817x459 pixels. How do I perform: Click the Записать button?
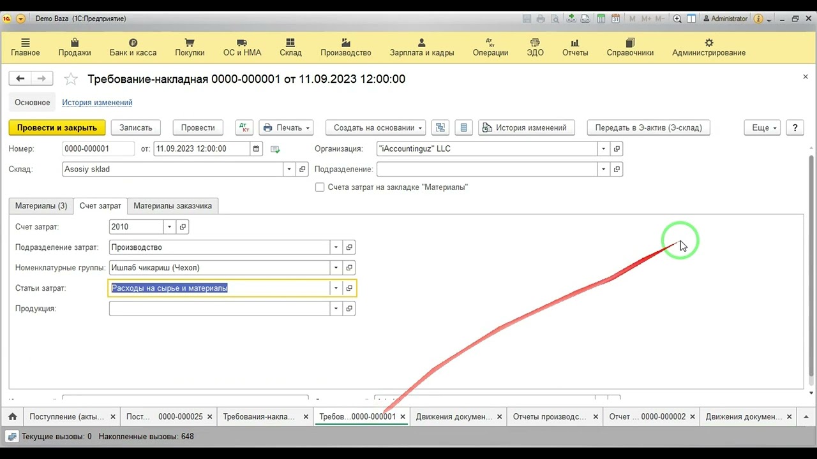[x=135, y=127]
